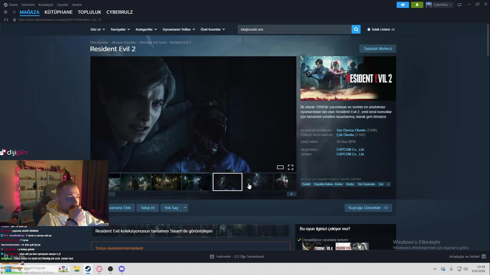Click the Kuyruğu Görüntüle button
This screenshot has width=490, height=275.
tap(368, 208)
